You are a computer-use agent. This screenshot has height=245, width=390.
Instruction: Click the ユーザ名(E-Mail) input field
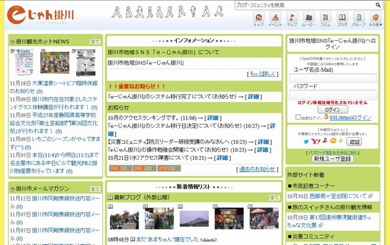click(x=333, y=78)
